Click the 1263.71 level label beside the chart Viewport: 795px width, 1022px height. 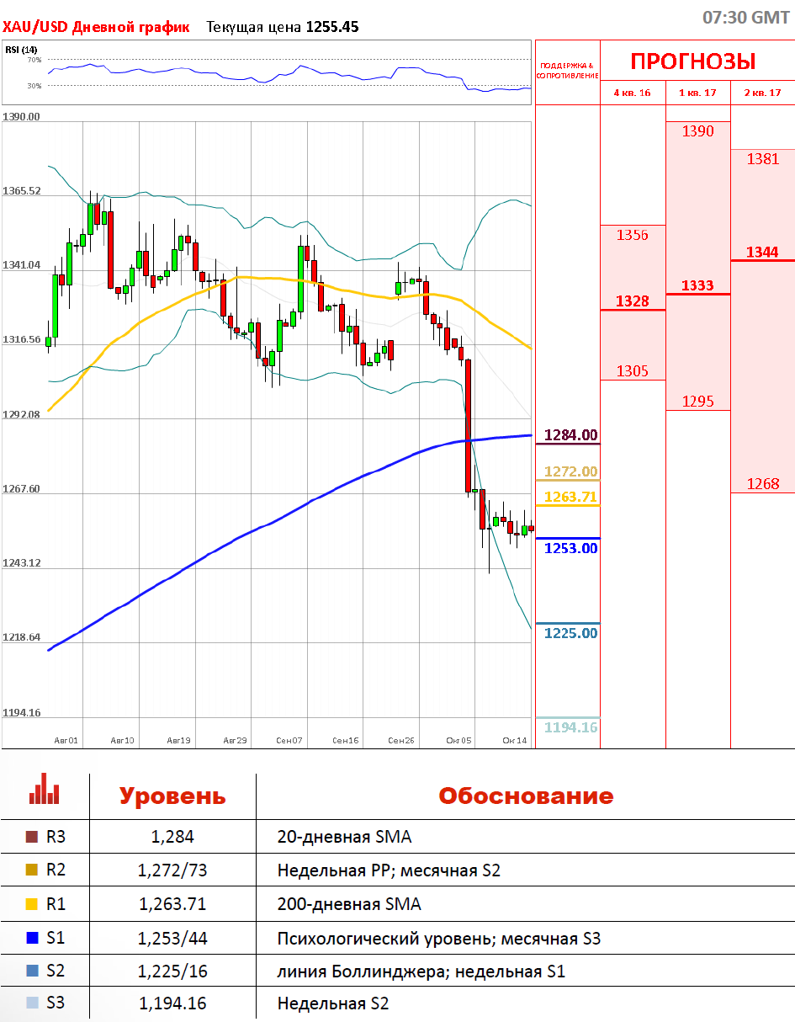tap(570, 497)
